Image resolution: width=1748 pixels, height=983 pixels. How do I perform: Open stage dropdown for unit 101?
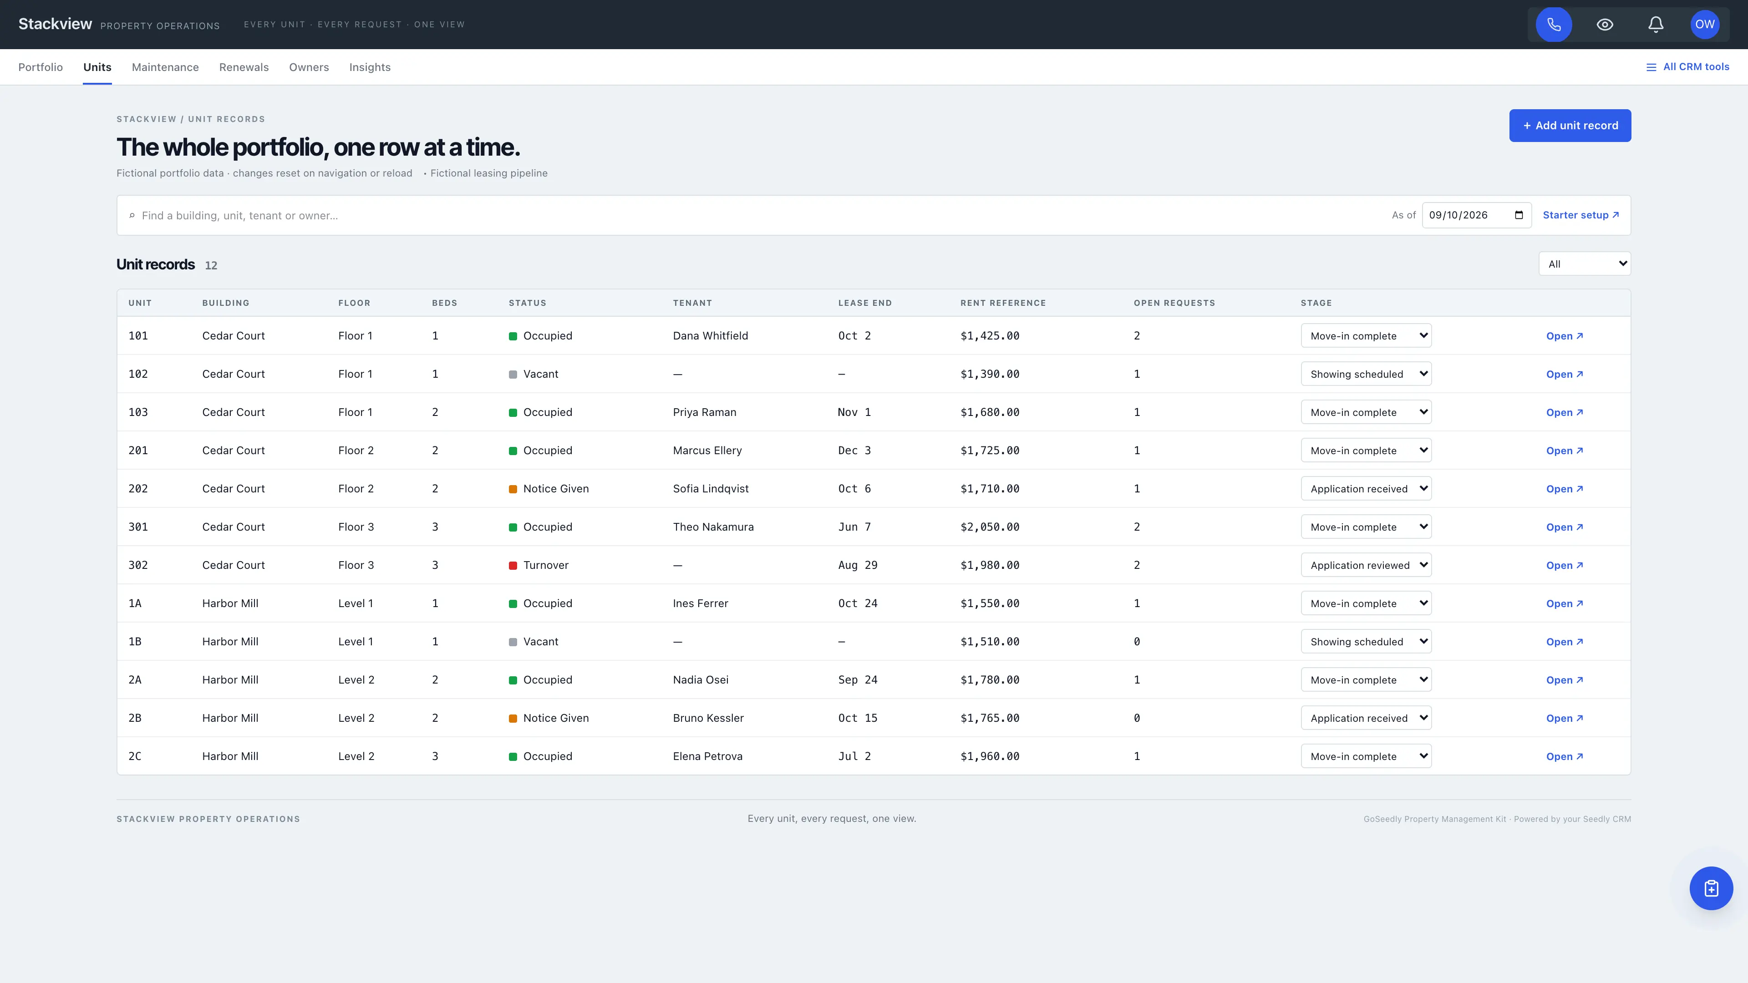point(1366,336)
